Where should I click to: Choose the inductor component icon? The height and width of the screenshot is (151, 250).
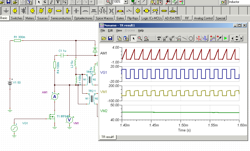[x=85, y=11]
